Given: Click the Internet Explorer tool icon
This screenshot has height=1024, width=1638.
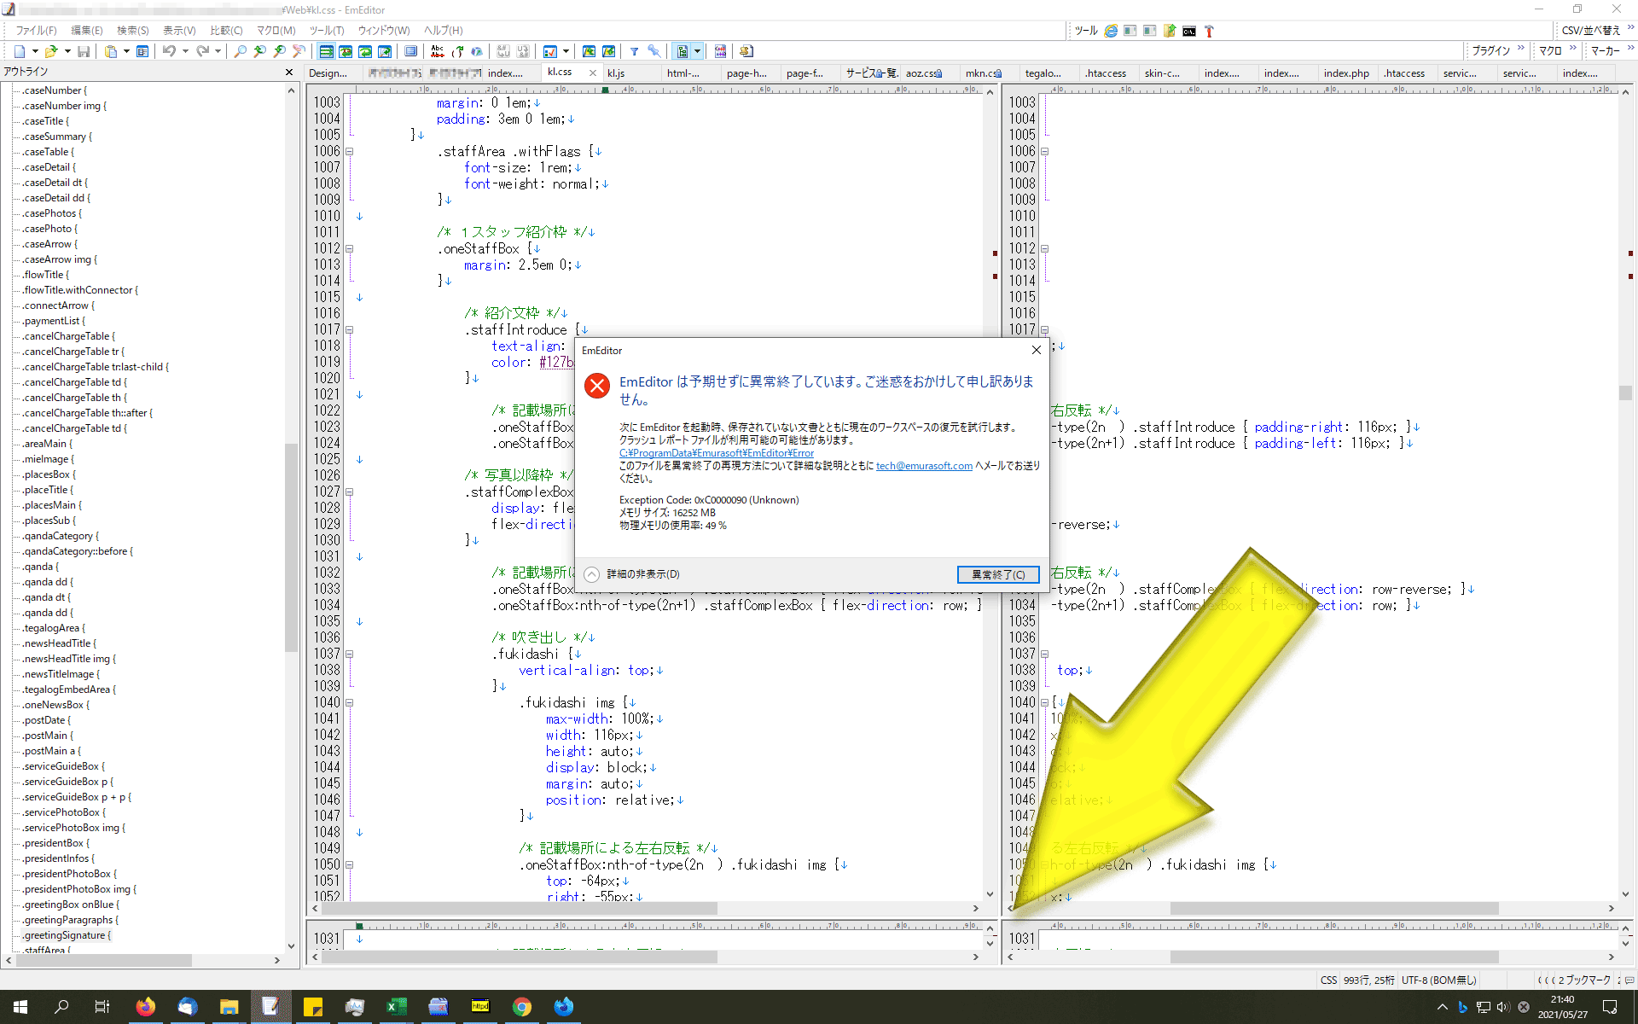Looking at the screenshot, I should pyautogui.click(x=1111, y=31).
